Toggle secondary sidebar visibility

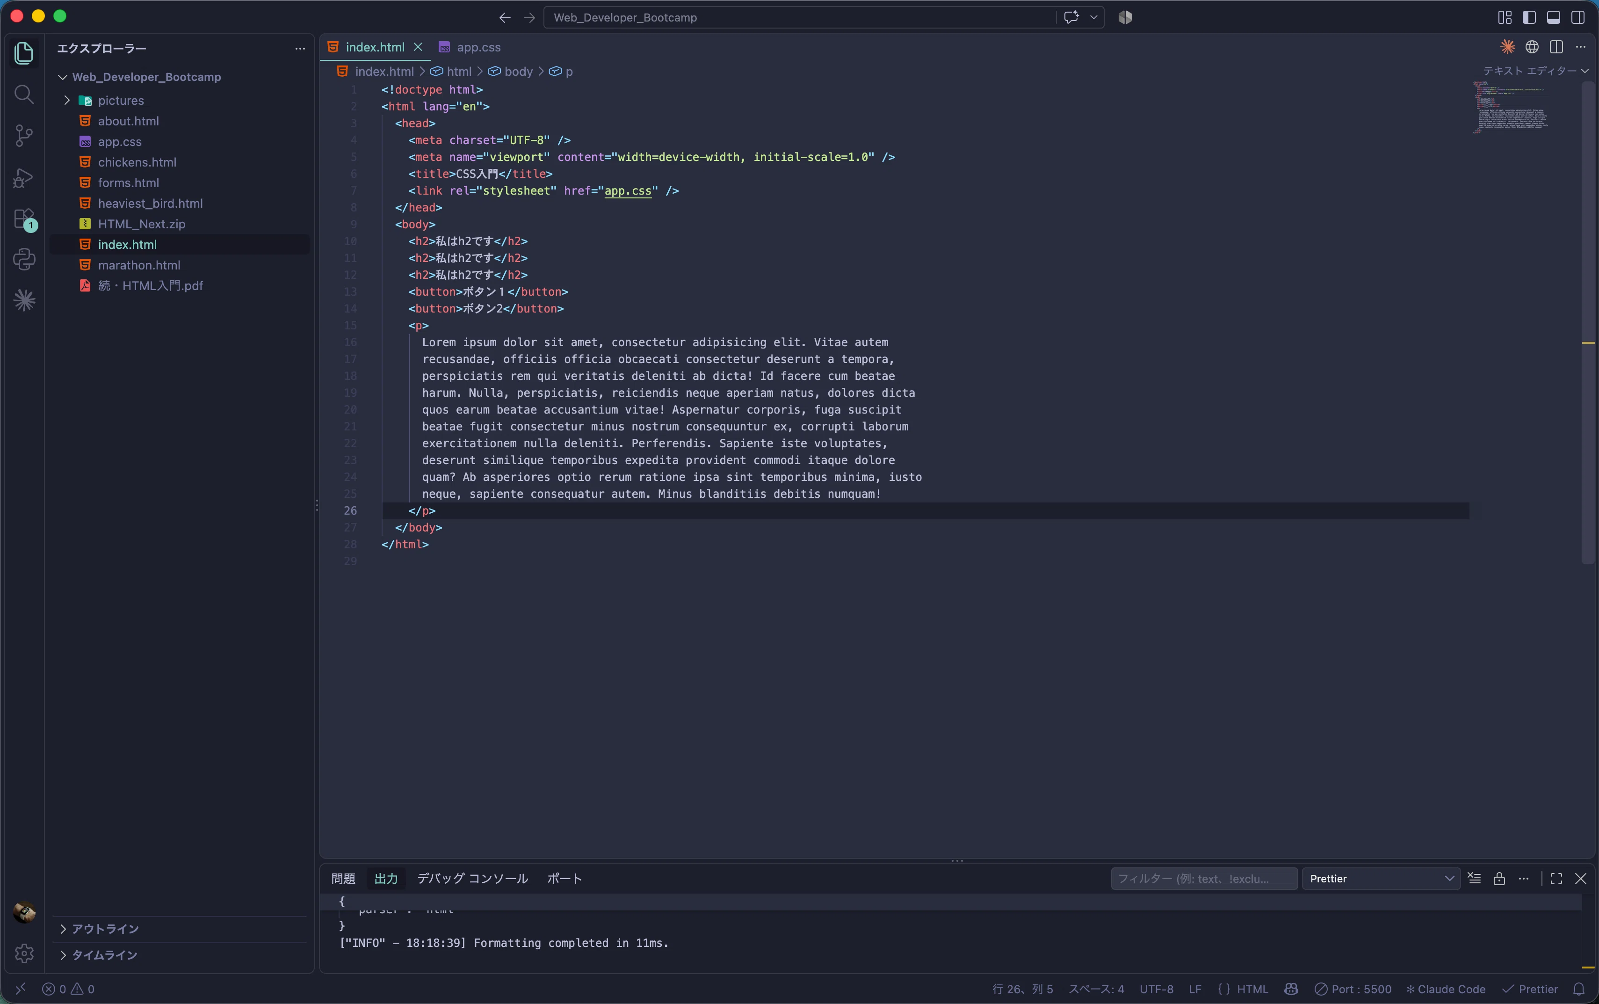tap(1578, 17)
